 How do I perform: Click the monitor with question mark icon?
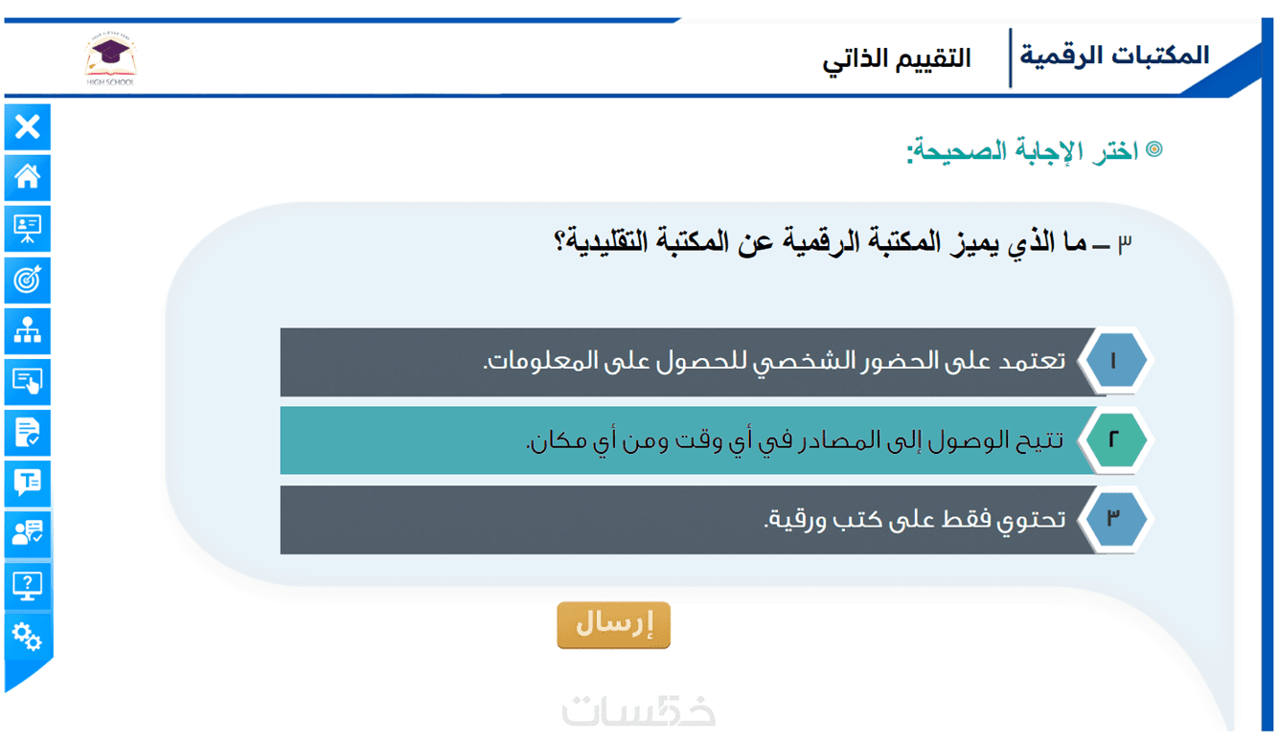[28, 584]
